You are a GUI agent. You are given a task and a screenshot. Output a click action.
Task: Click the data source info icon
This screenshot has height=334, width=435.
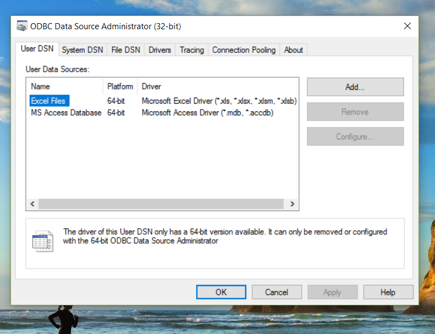click(42, 241)
